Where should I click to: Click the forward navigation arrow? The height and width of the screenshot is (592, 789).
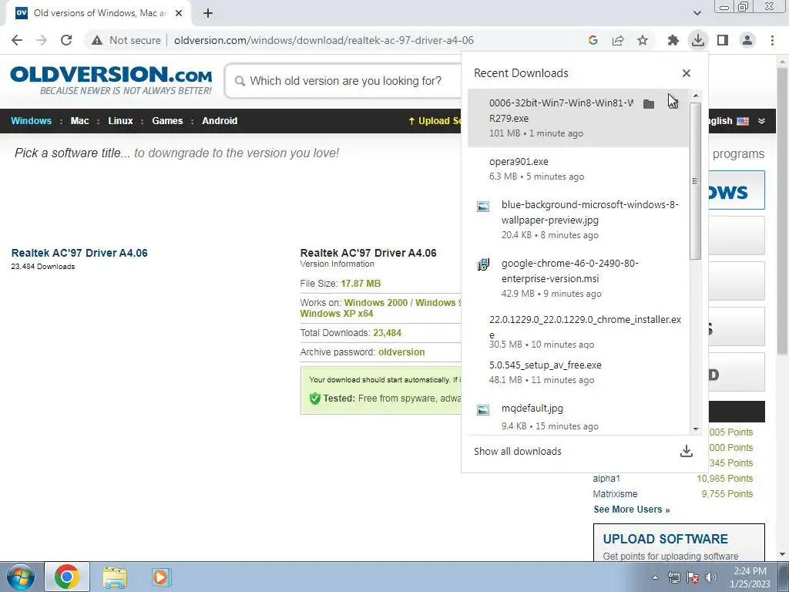42,40
